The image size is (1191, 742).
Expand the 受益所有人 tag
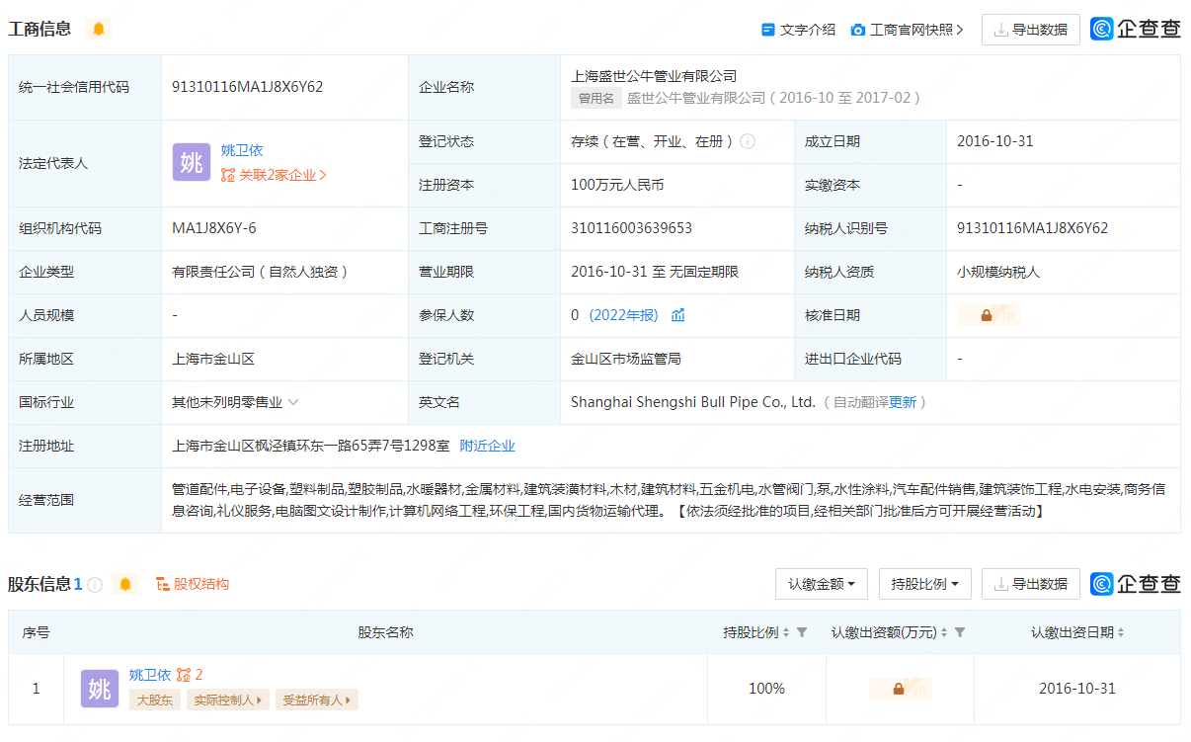click(317, 701)
